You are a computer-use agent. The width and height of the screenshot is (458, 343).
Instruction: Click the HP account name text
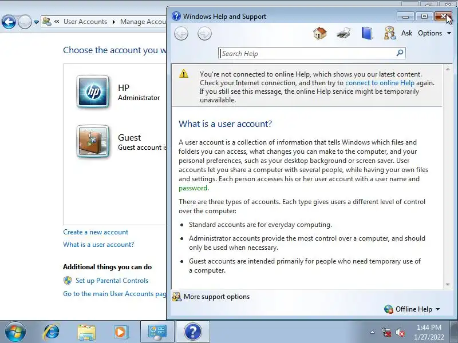coord(124,88)
